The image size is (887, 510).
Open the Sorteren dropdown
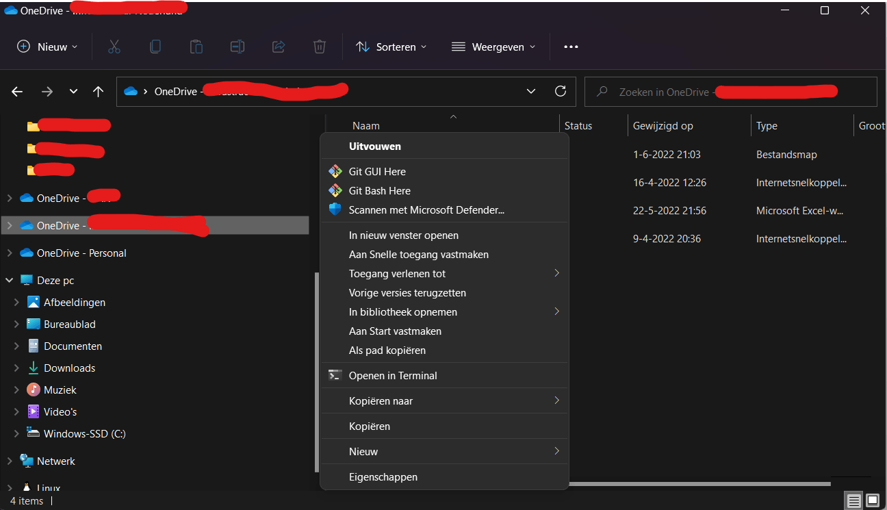[x=391, y=47]
